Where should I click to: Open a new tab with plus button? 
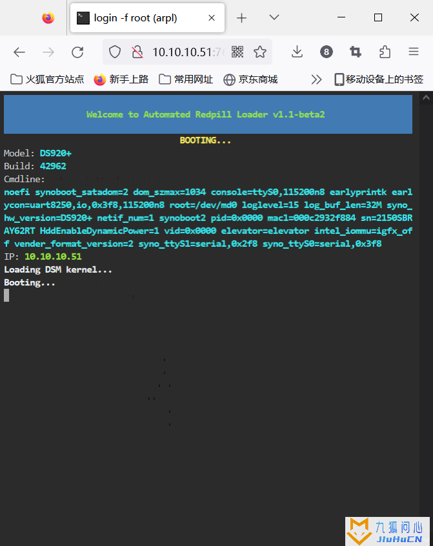(241, 17)
